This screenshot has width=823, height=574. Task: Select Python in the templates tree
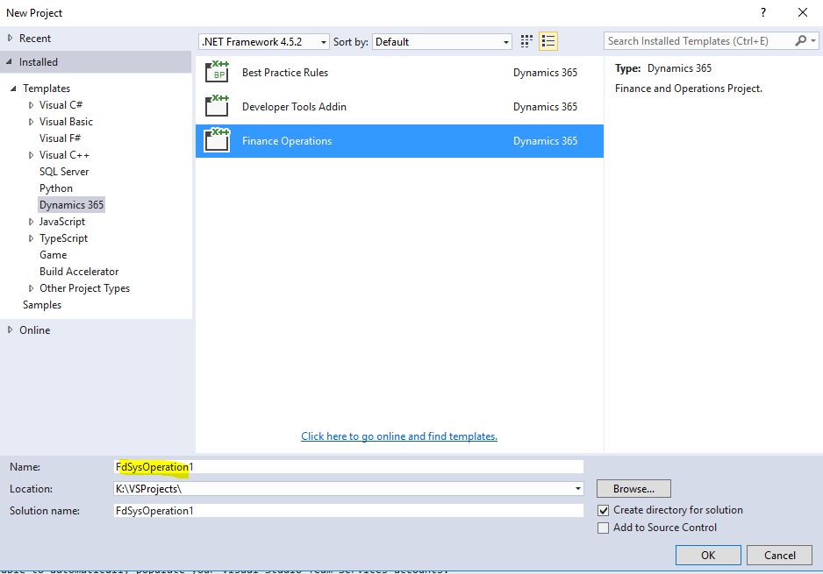(x=56, y=188)
